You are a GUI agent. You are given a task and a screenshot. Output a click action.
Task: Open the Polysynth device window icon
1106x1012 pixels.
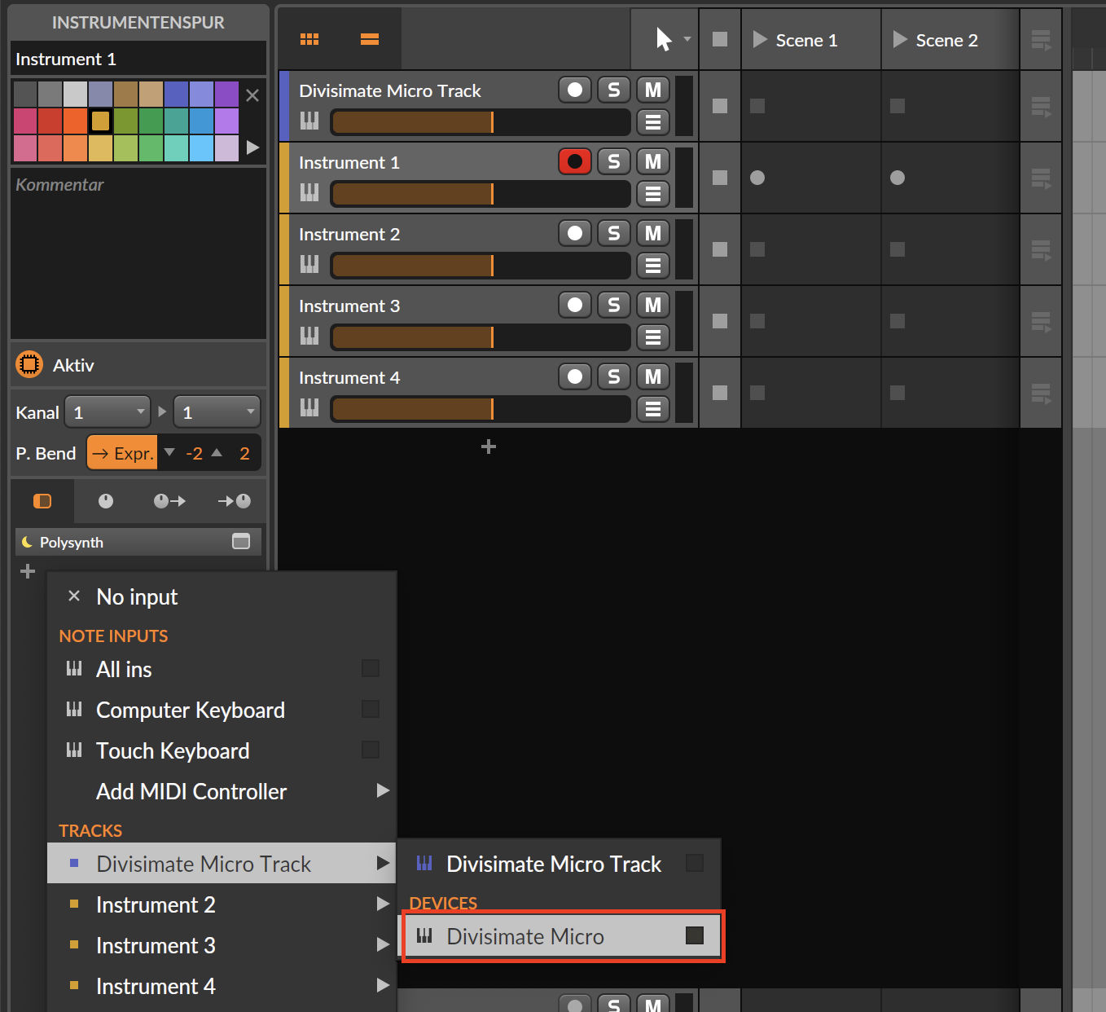[x=241, y=542]
